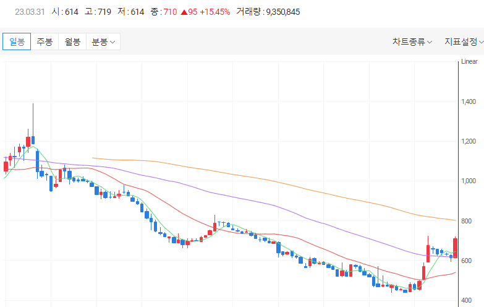Open the 분봉 minute chart dropdown
This screenshot has width=484, height=307.
coord(103,41)
